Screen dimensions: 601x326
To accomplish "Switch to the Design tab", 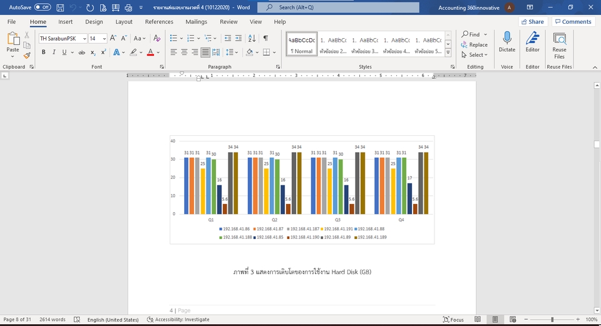I will [94, 22].
